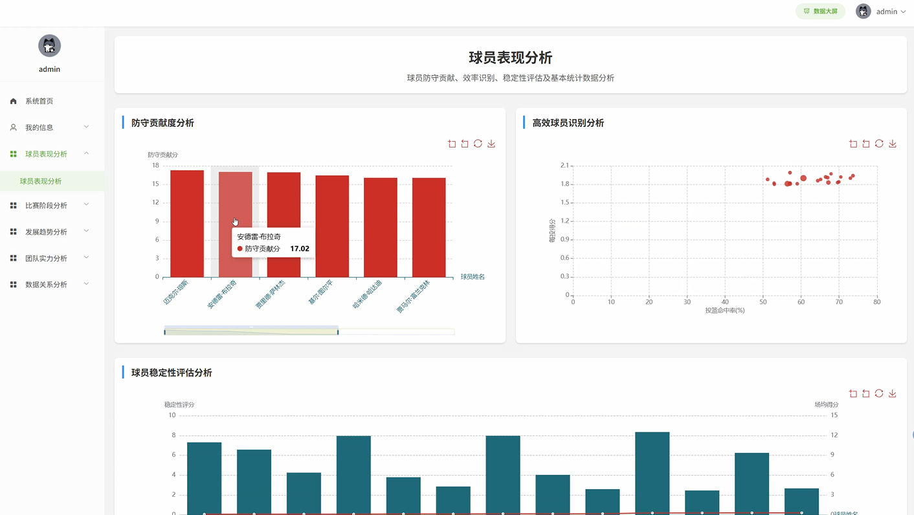Click the selected range of the zoom slider
Viewport: 914px width, 515px height.
pos(251,332)
